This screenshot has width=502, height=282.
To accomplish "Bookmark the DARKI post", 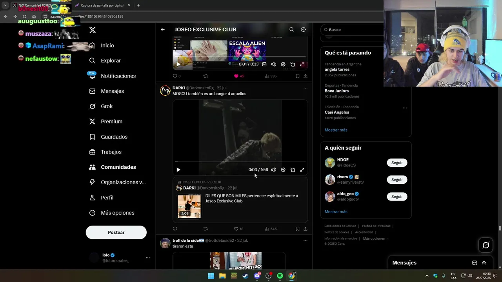I will 297,229.
